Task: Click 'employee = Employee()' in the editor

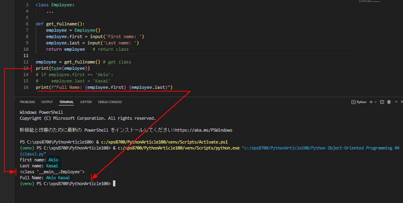Action: click(73, 30)
